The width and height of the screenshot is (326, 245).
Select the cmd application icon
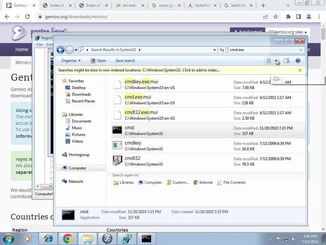[117, 130]
